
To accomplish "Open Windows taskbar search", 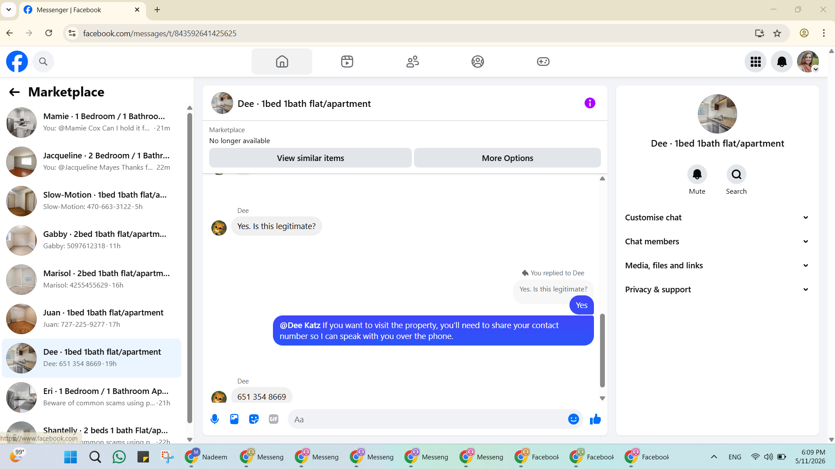I will pos(95,457).
